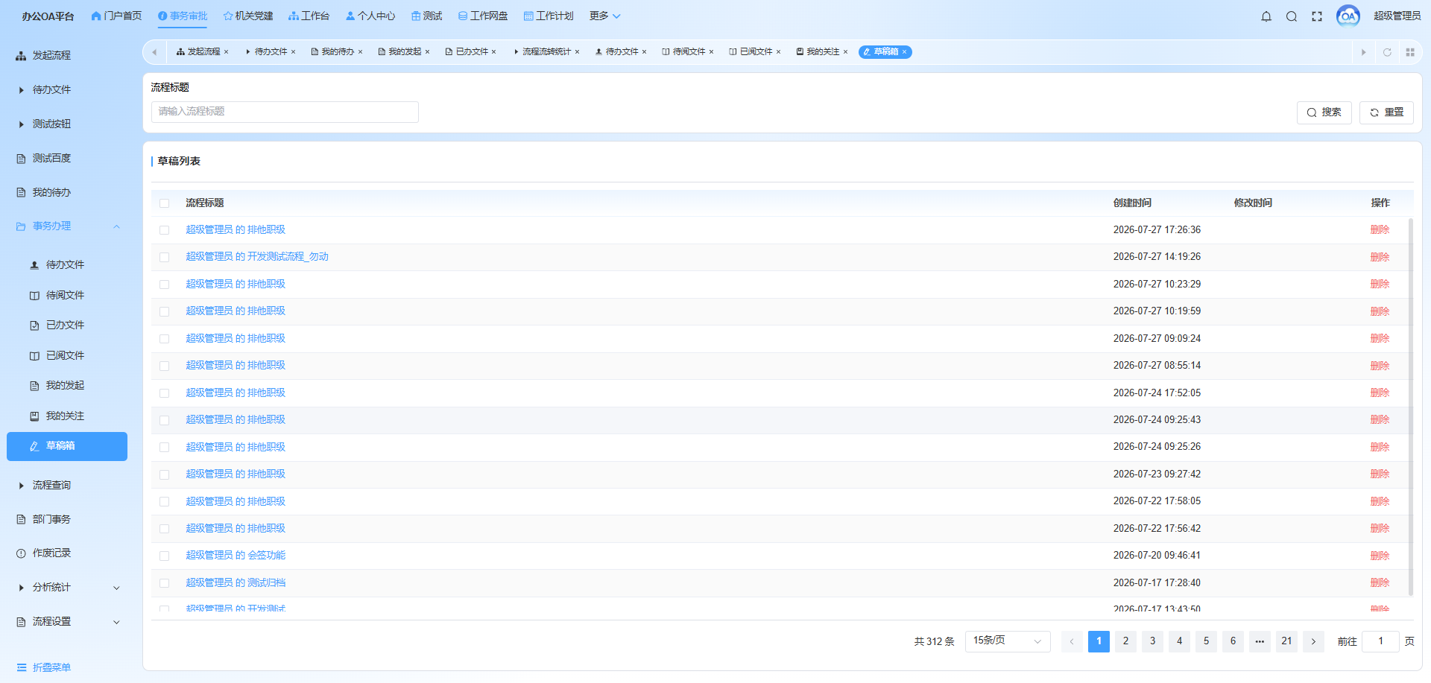The height and width of the screenshot is (683, 1431).
Task: Check the row created 2026-07-24 17:52:05
Action: 164,393
